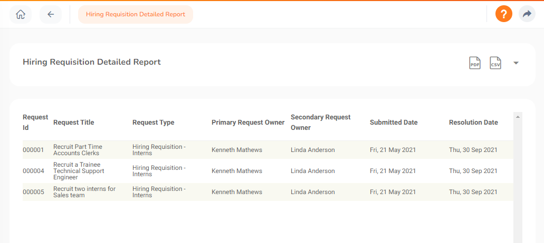The height and width of the screenshot is (243, 544).
Task: Click the scrollbar up arrow
Action: [x=518, y=116]
